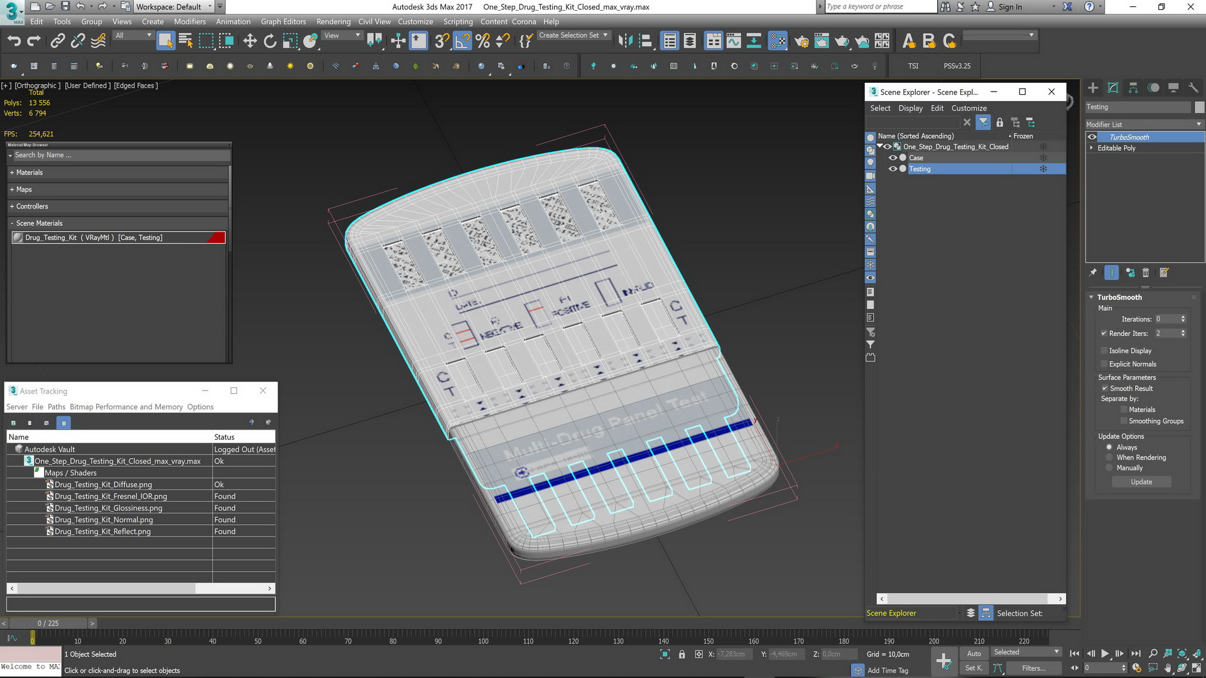Click the Mirror tool icon
Viewport: 1206px width, 678px height.
tap(625, 41)
